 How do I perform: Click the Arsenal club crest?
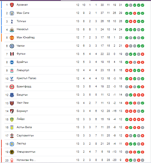[x=12, y=5]
